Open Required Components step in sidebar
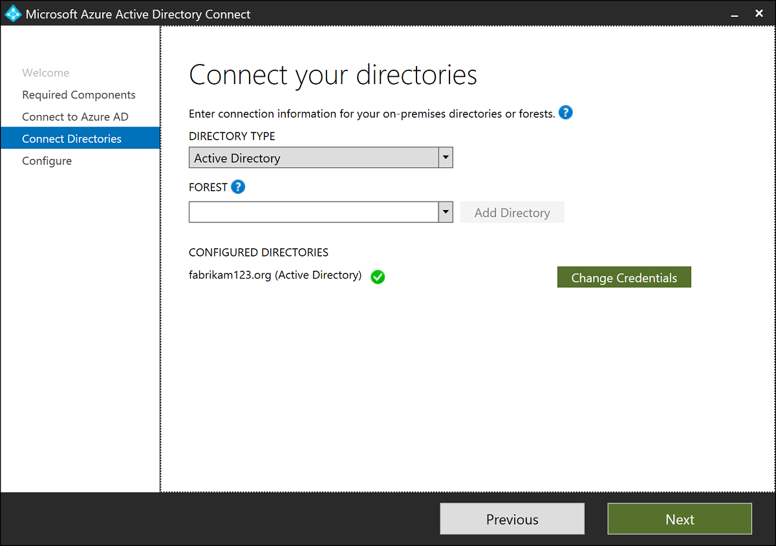Screen dimensions: 776x546 (x=79, y=95)
